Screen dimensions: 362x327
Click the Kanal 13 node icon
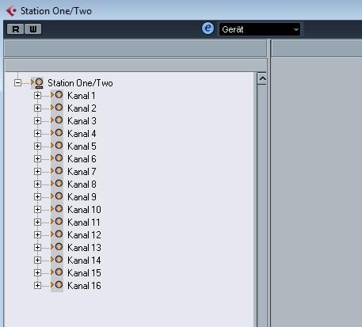point(57,247)
